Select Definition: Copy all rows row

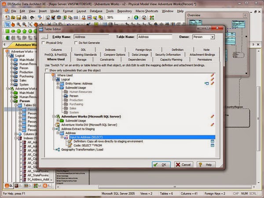click(x=108, y=141)
